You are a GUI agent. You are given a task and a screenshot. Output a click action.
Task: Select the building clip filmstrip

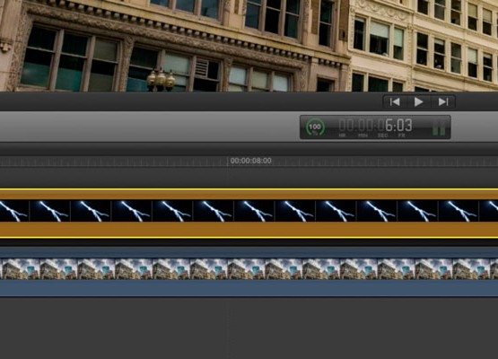pos(249,269)
